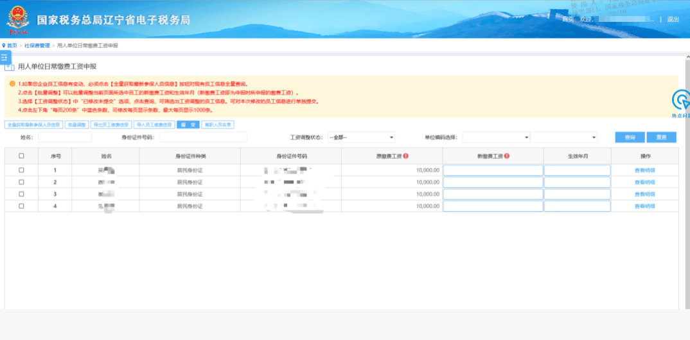
Task: Click the location pin icon in breadcrumb
Action: [x=3, y=46]
